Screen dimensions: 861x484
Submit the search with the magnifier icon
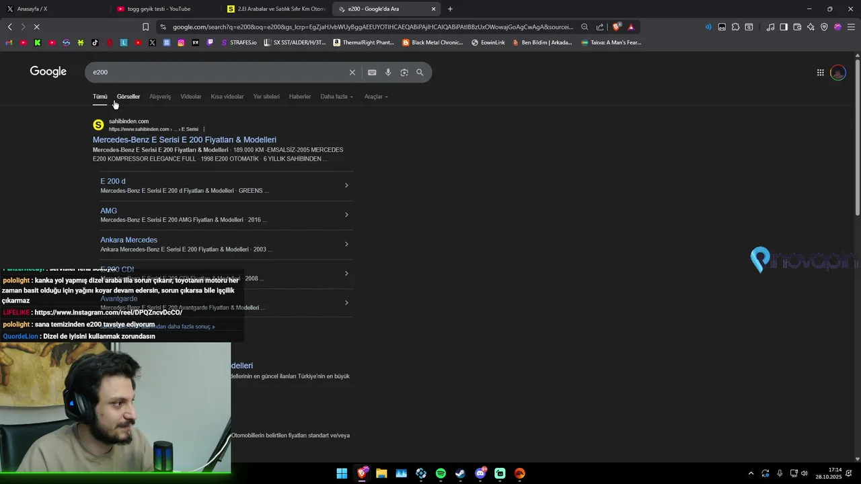point(420,73)
